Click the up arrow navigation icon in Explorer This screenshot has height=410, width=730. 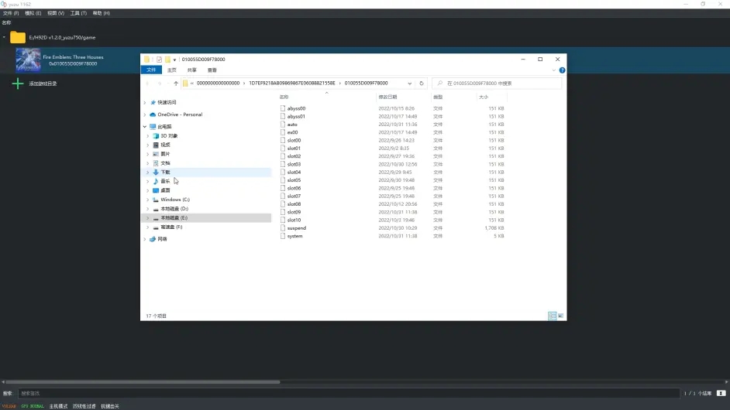point(177,84)
